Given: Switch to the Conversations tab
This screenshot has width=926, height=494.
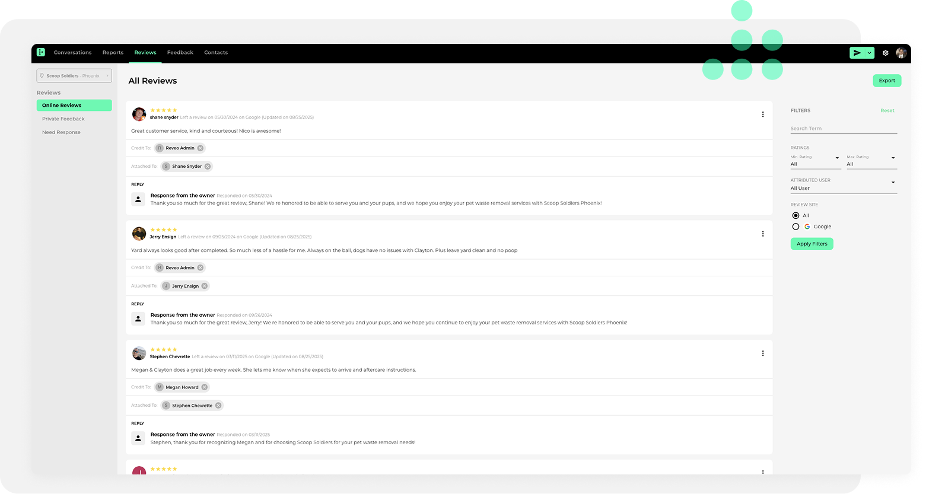Looking at the screenshot, I should (x=72, y=53).
